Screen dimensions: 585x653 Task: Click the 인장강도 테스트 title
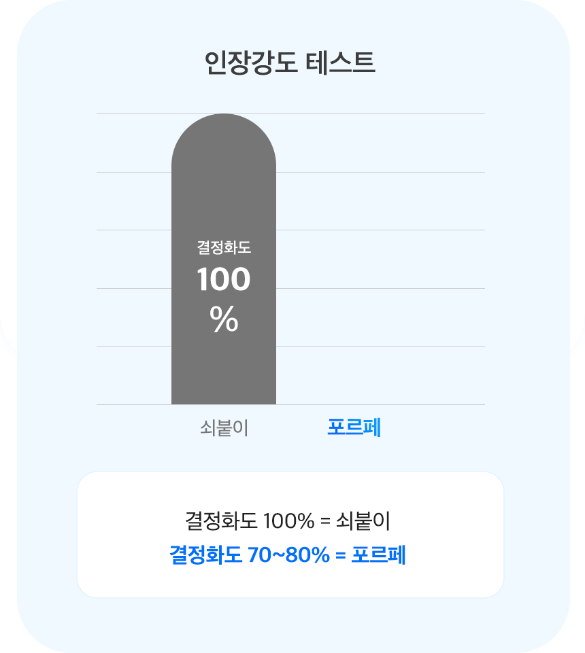pyautogui.click(x=290, y=63)
